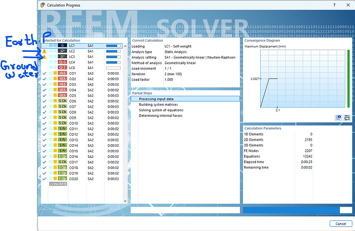Click the 2D Elements value 2185
Image resolution: width=355 pixels, height=231 pixels.
(308, 140)
